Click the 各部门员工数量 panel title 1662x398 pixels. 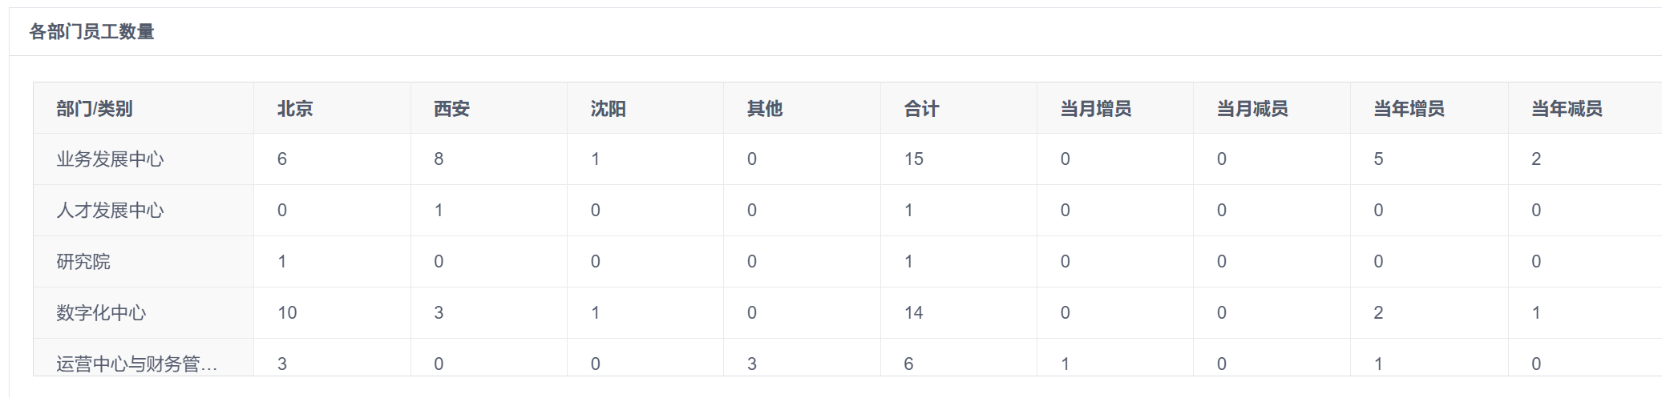pos(92,32)
